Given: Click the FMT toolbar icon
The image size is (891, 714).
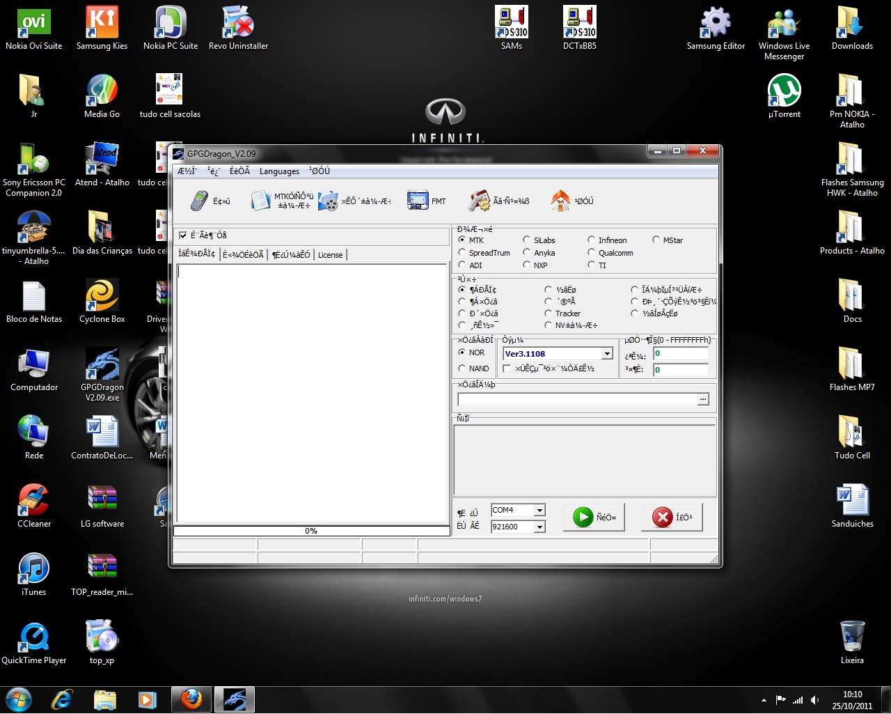Looking at the screenshot, I should [x=418, y=201].
